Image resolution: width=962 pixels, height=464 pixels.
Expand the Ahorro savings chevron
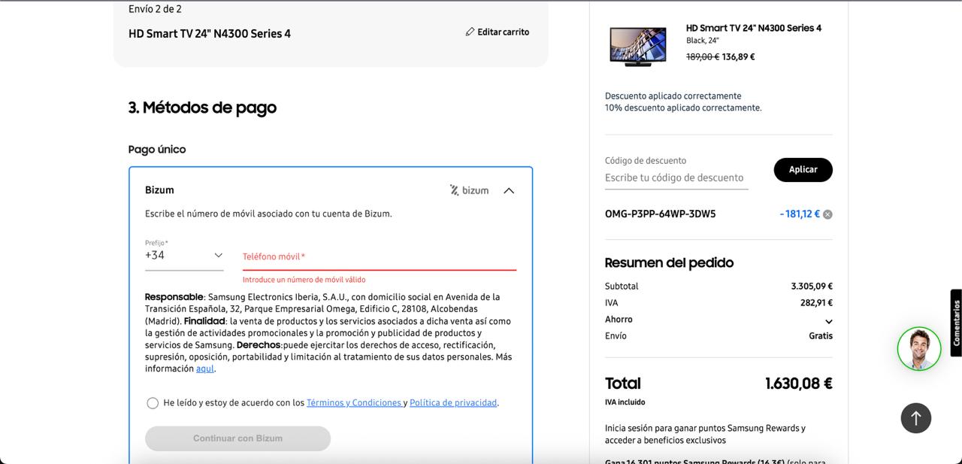click(x=828, y=321)
